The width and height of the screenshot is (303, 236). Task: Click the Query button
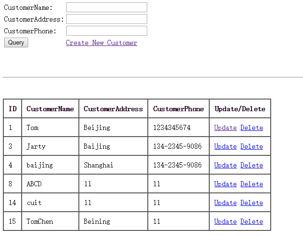pos(16,43)
